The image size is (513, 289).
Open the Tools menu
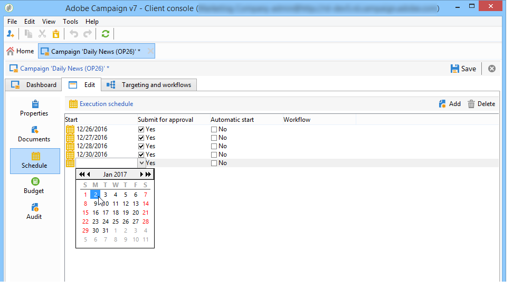tap(70, 22)
